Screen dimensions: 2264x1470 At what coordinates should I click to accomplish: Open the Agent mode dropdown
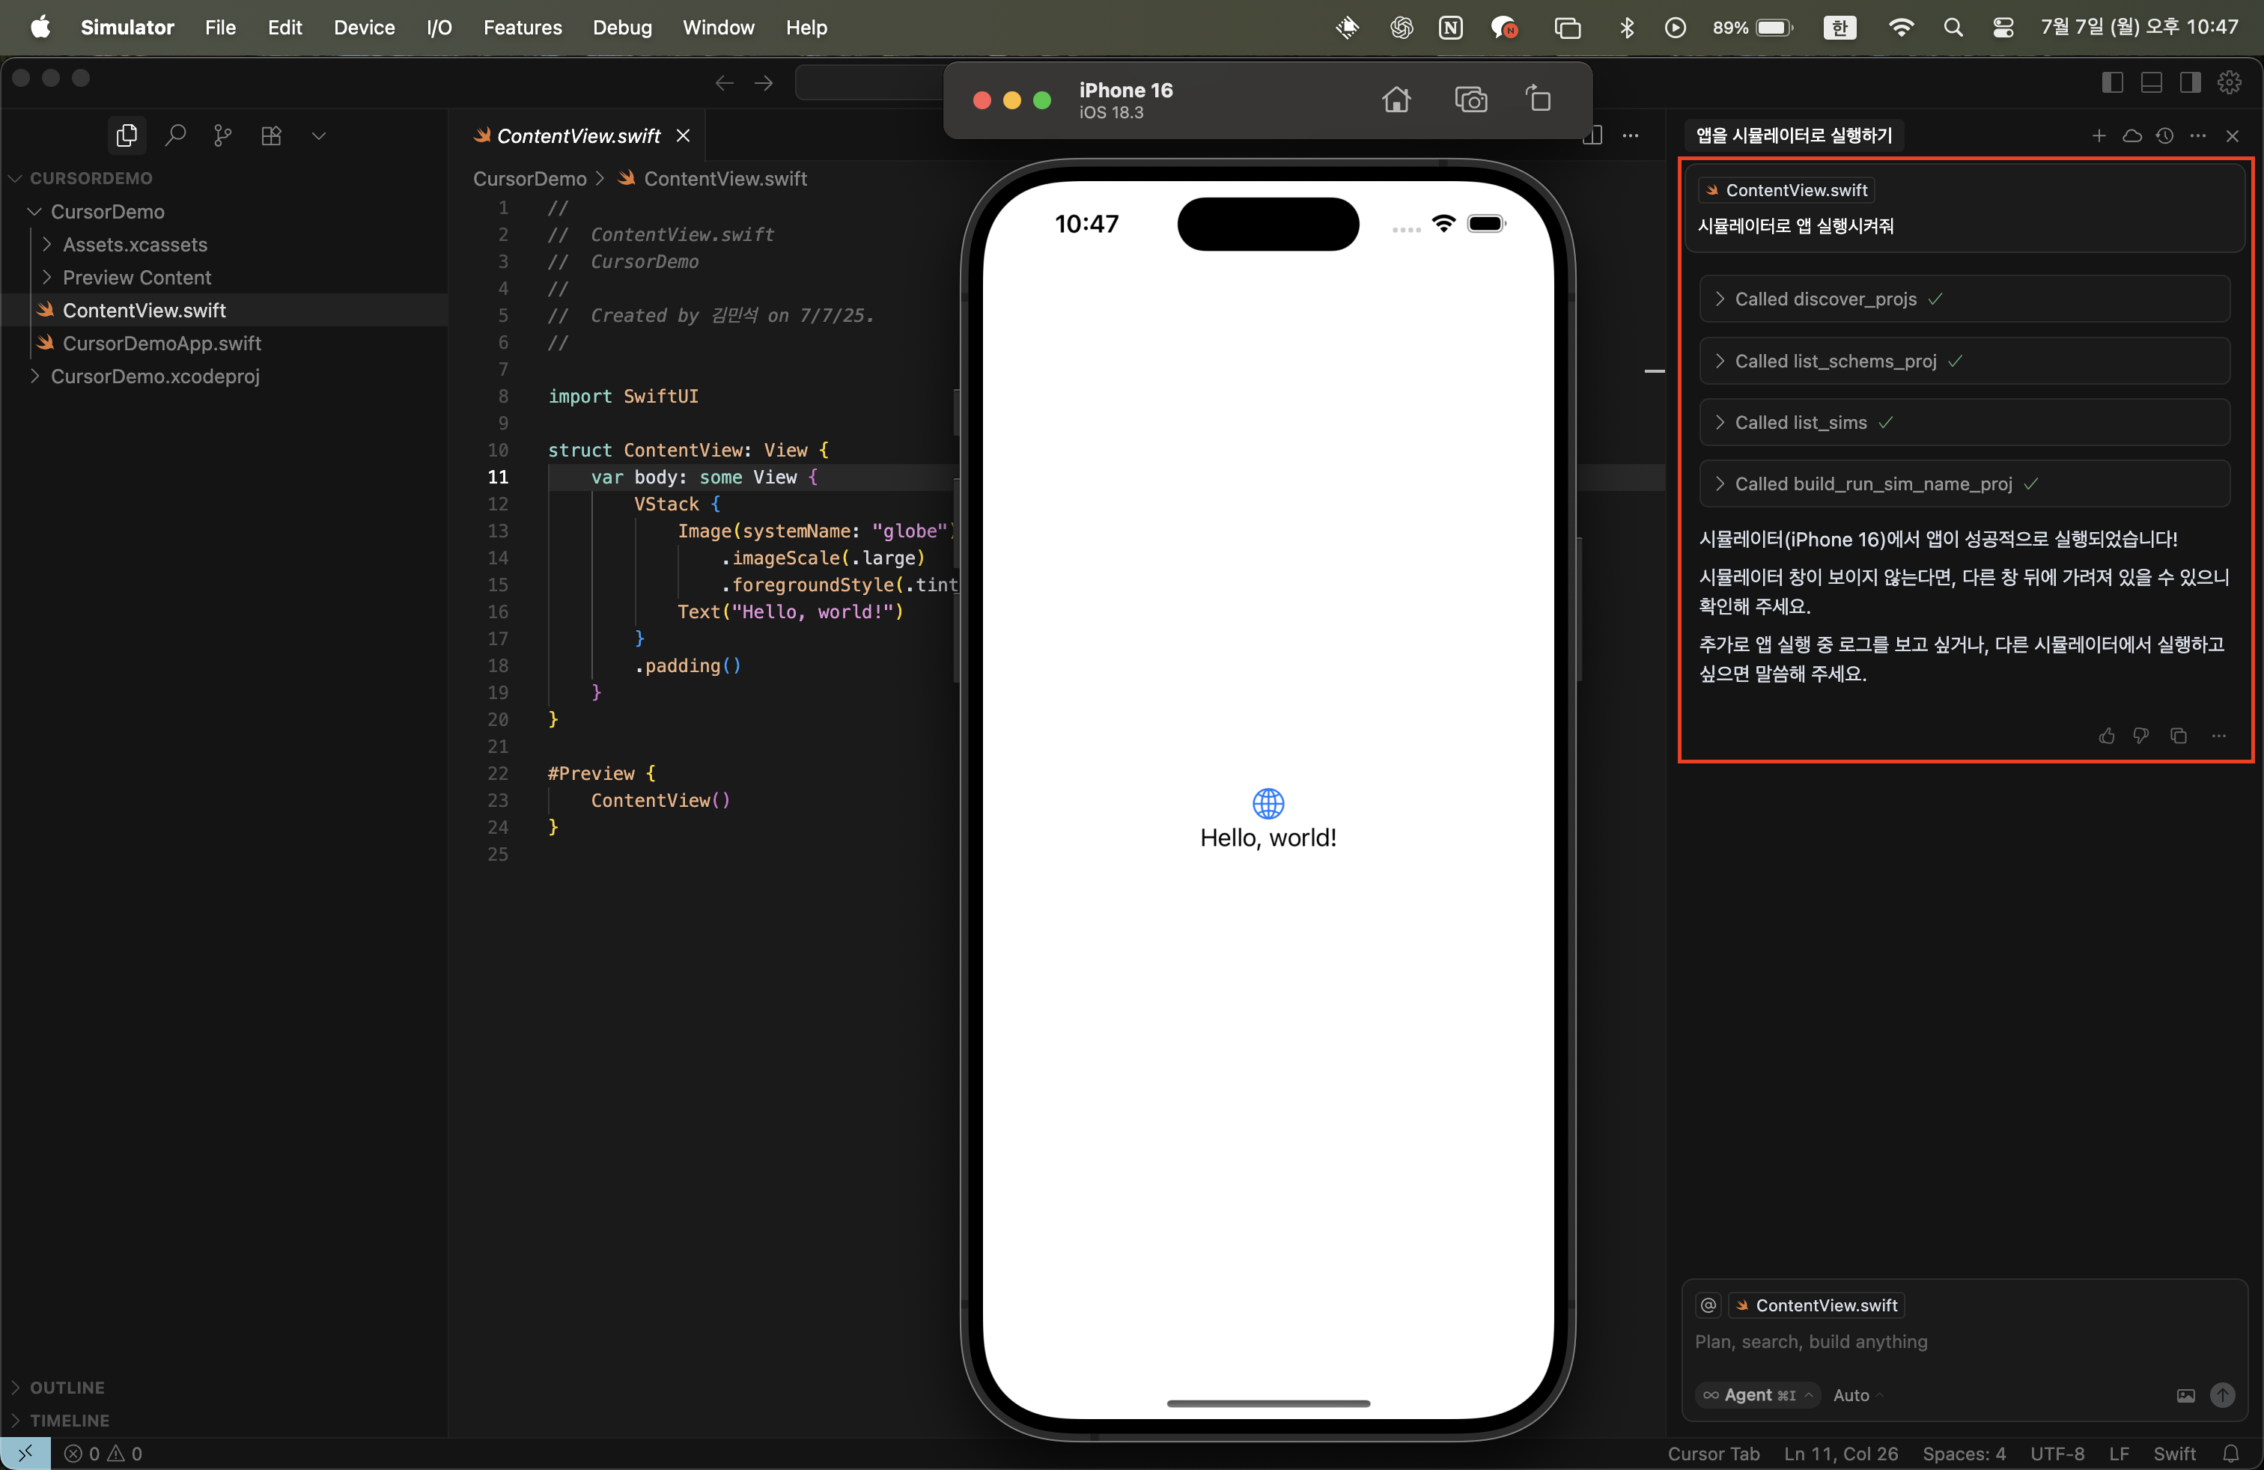click(x=1758, y=1395)
